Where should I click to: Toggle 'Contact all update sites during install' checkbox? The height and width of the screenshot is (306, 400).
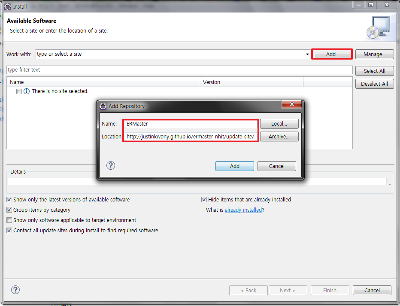click(x=9, y=230)
